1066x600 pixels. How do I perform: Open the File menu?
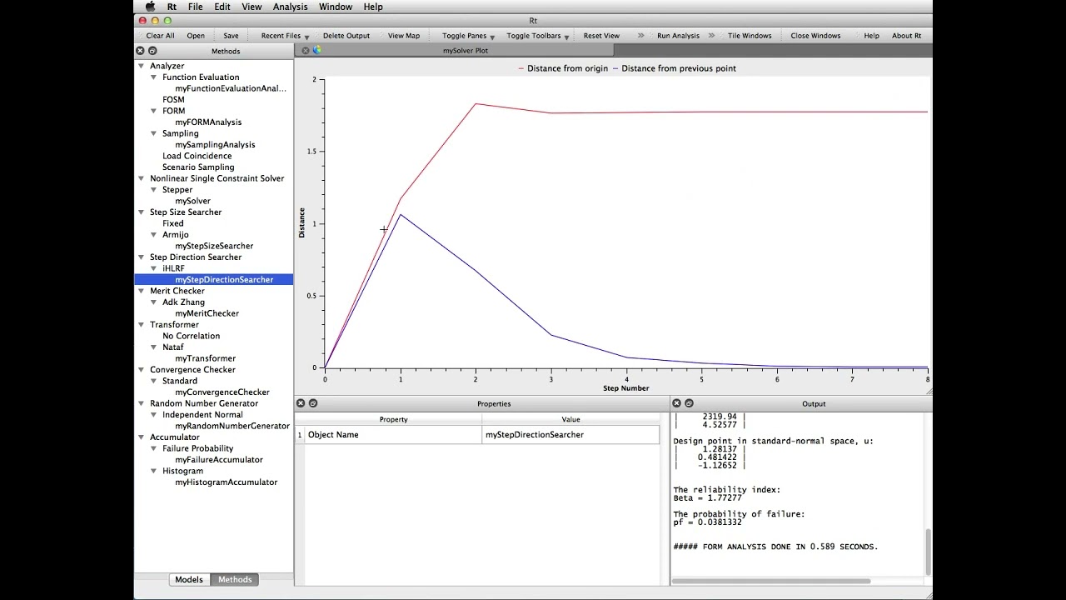pyautogui.click(x=195, y=7)
